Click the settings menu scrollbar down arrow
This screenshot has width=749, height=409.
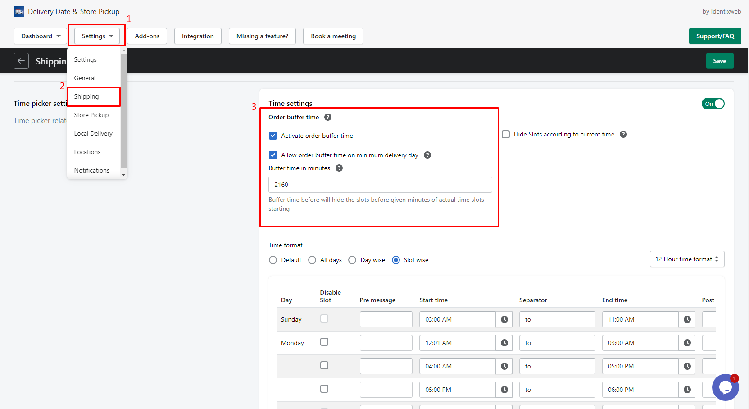(124, 175)
